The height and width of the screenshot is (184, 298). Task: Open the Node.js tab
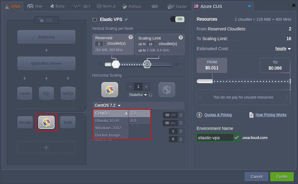(x=107, y=6)
